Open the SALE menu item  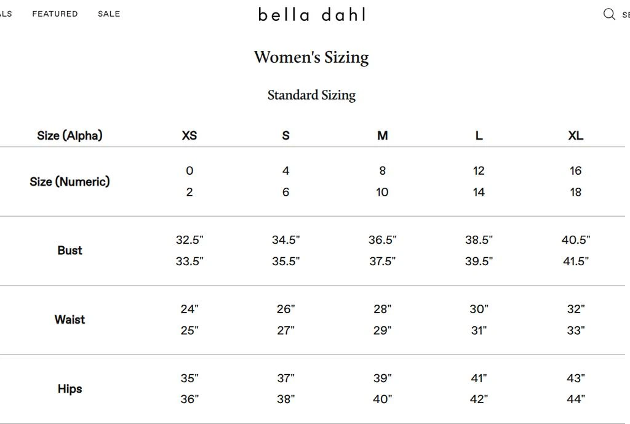[109, 14]
